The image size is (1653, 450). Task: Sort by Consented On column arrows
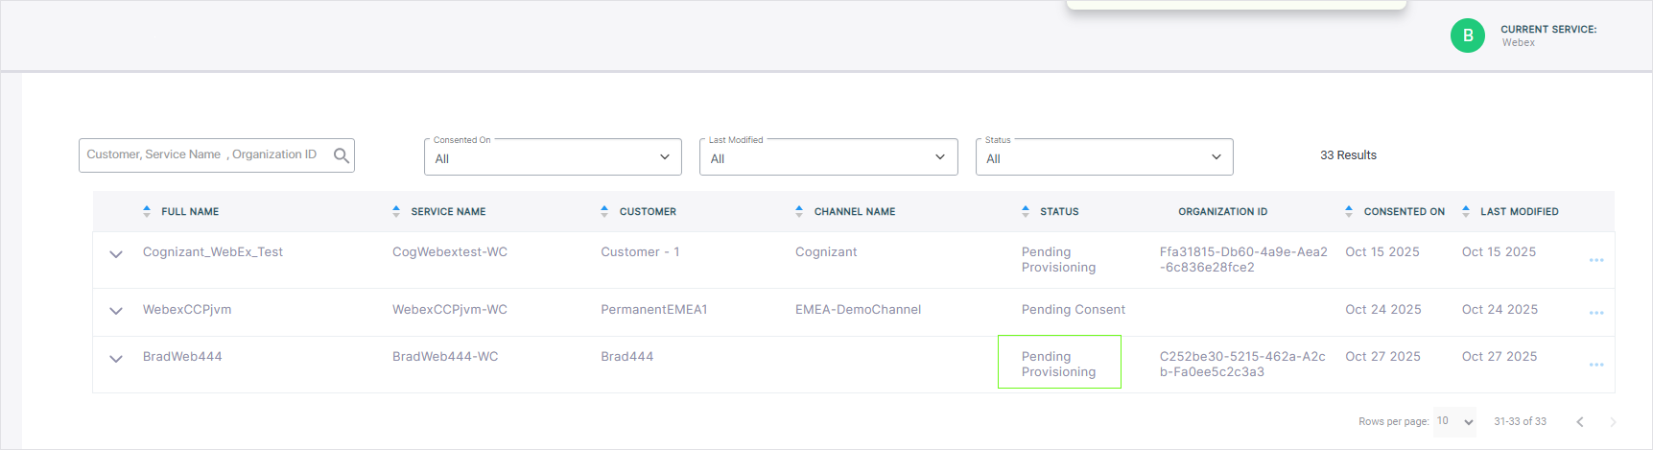[x=1349, y=211]
